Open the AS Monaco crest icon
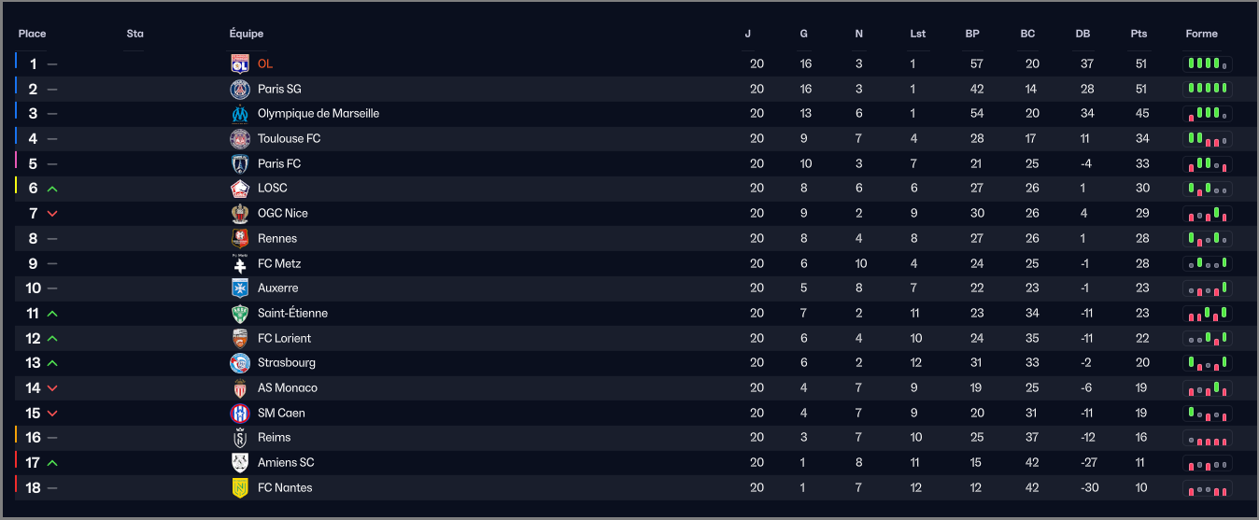The width and height of the screenshot is (1259, 520). coord(240,387)
